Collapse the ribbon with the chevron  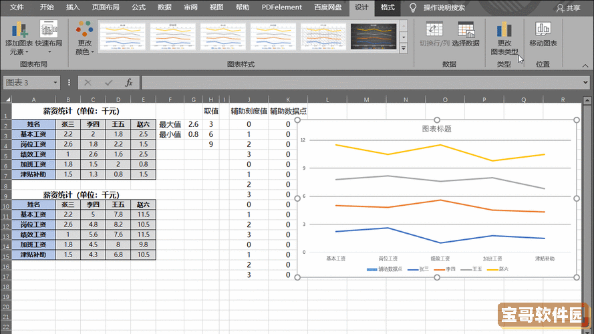click(585, 65)
